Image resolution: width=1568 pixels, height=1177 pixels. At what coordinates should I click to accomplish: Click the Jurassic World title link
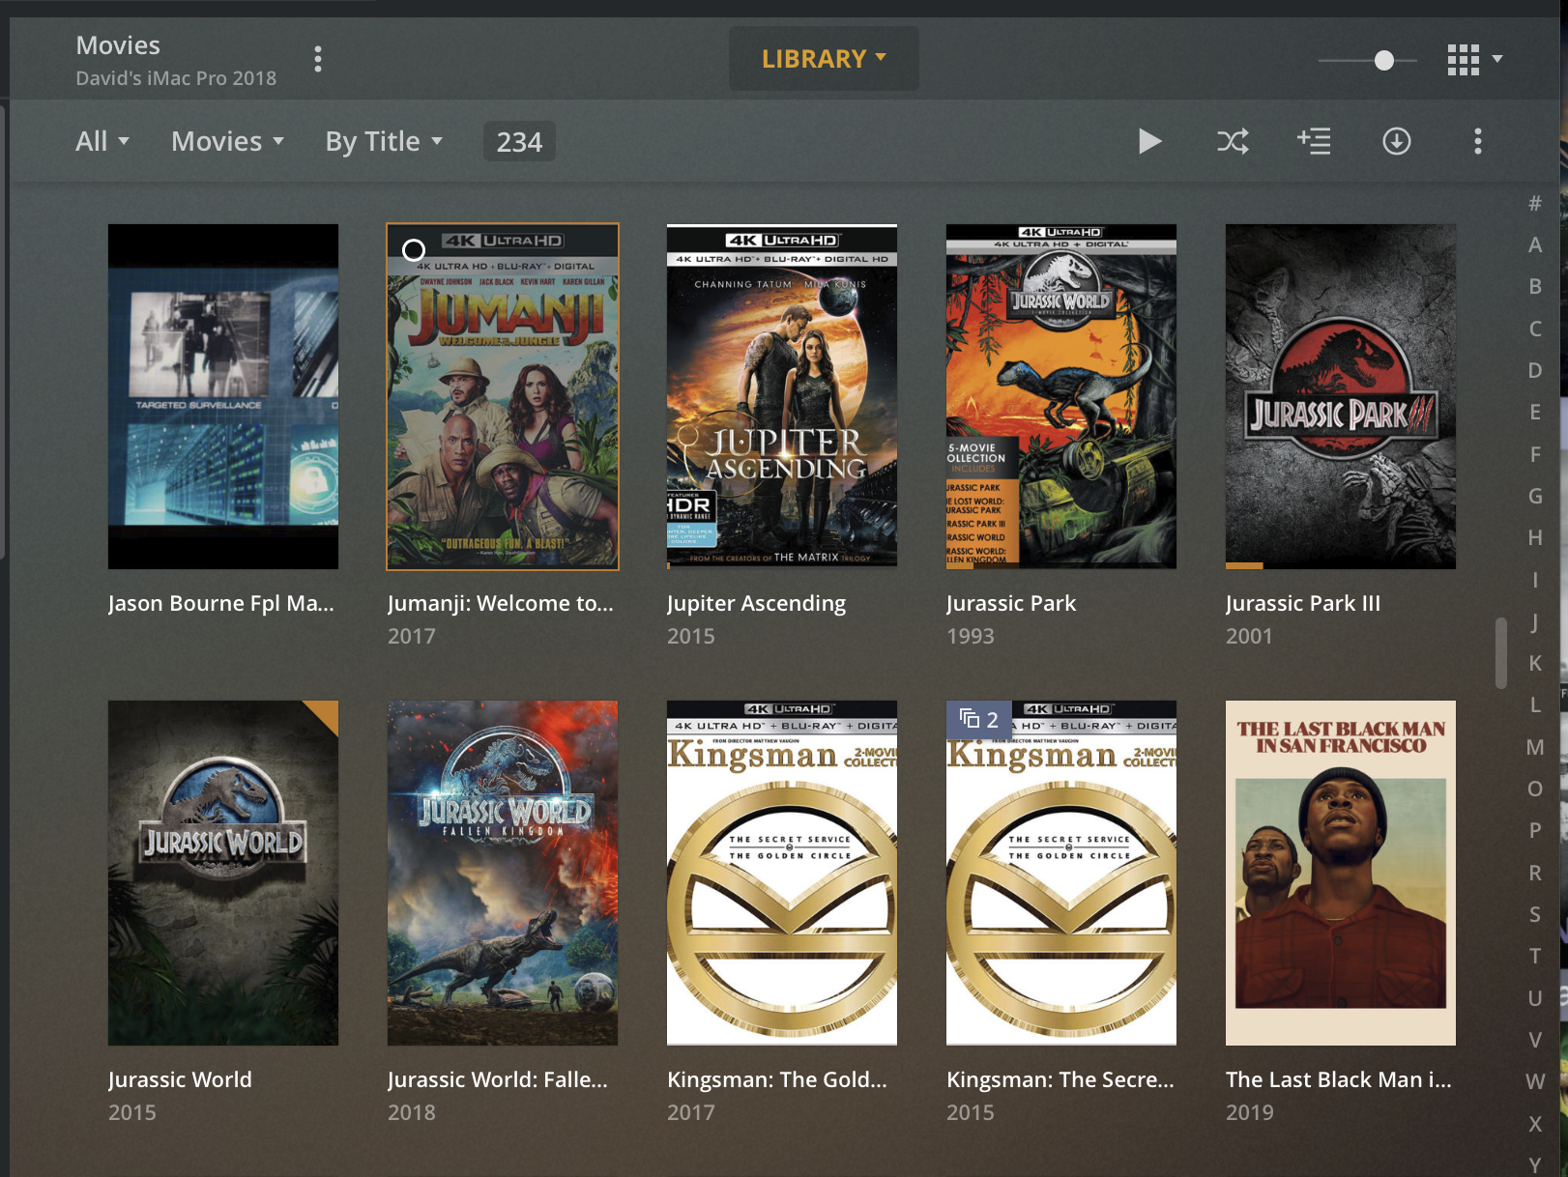pyautogui.click(x=180, y=1079)
